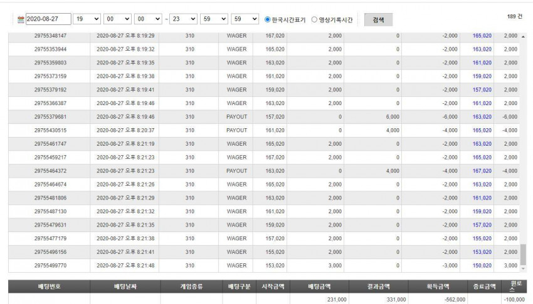Screen dimensions: 533x304
Task: Click ending balance link 167,020
Action: point(482,171)
